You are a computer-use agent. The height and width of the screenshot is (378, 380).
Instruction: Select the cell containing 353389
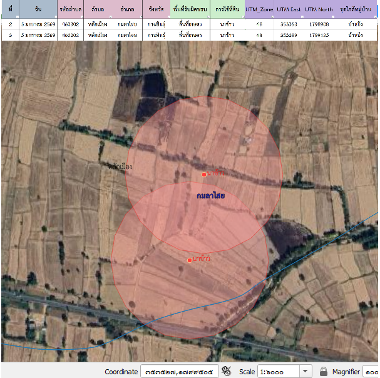pos(290,35)
